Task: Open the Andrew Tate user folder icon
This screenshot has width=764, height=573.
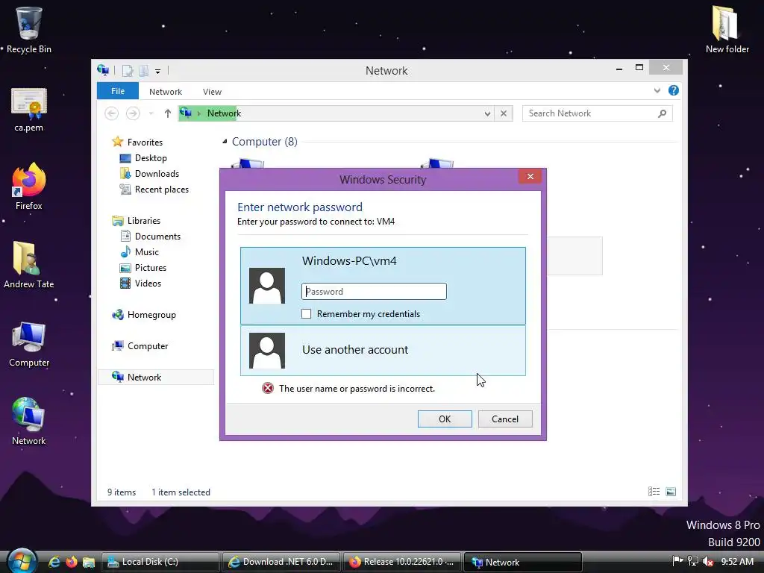Action: click(29, 265)
